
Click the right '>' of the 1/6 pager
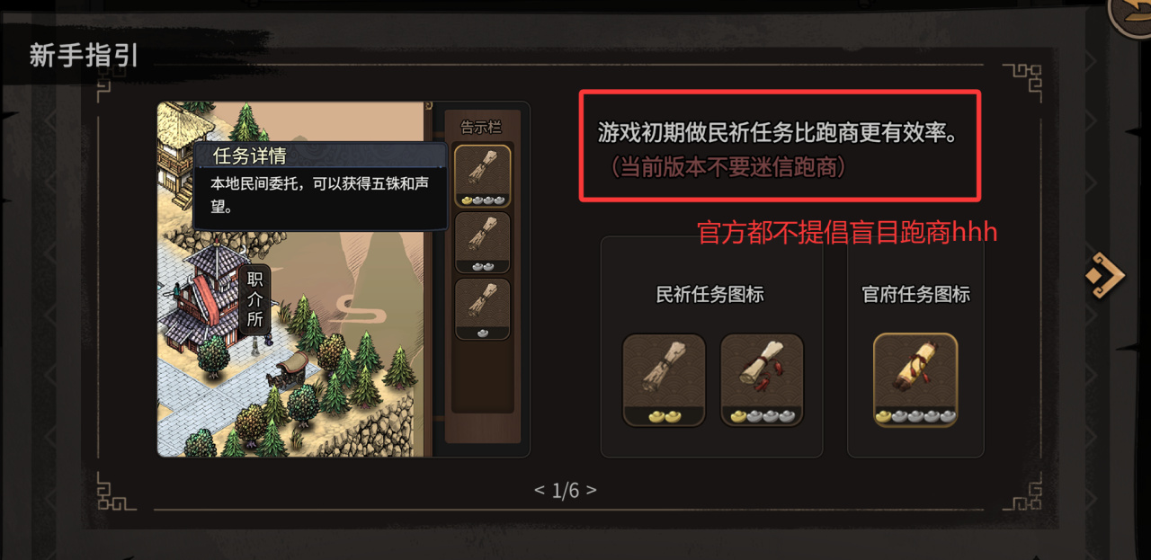coord(591,491)
